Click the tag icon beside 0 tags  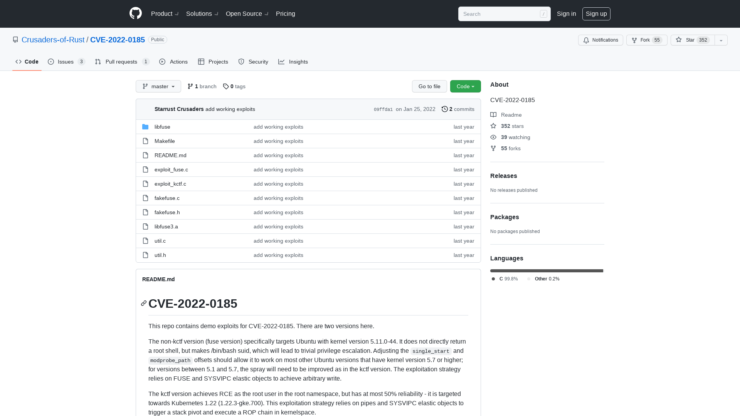point(226,86)
